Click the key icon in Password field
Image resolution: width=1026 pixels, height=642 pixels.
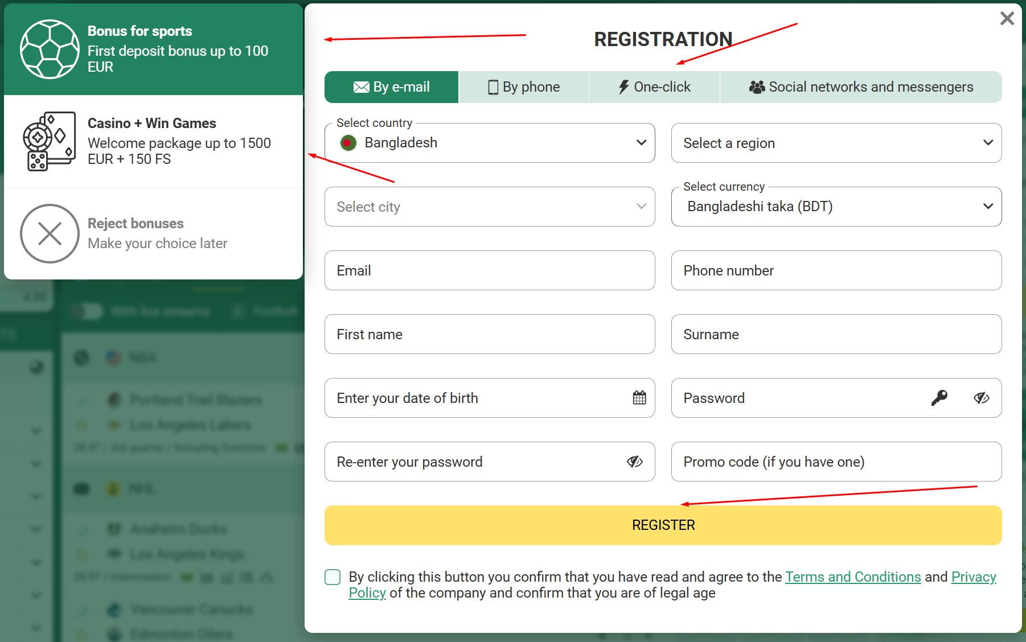pos(939,398)
